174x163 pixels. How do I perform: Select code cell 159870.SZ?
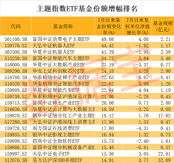[16, 116]
